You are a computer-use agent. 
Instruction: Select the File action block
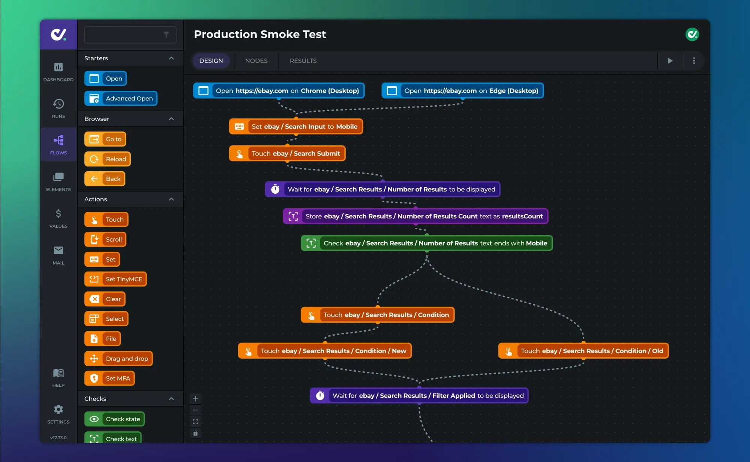[x=102, y=339]
